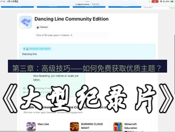
Task: Open the three-dot multitasking menu at top
Action: click(87, 1)
